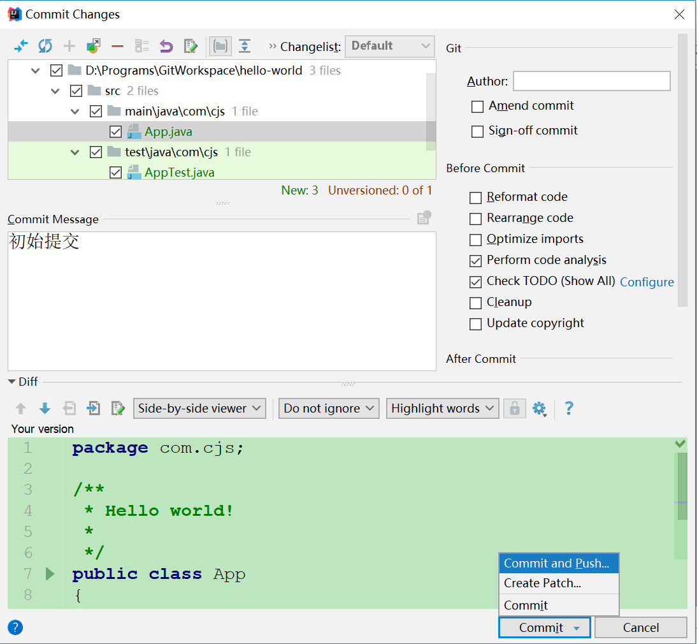Click the Add to VCS plus icon

pyautogui.click(x=69, y=46)
